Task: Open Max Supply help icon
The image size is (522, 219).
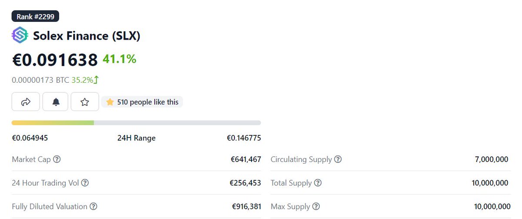Action: [316, 206]
